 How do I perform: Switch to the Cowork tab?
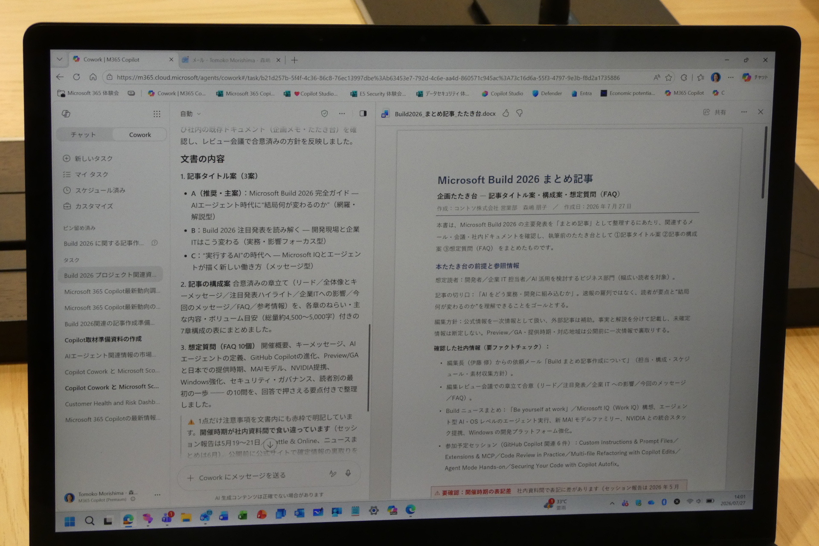tap(140, 135)
